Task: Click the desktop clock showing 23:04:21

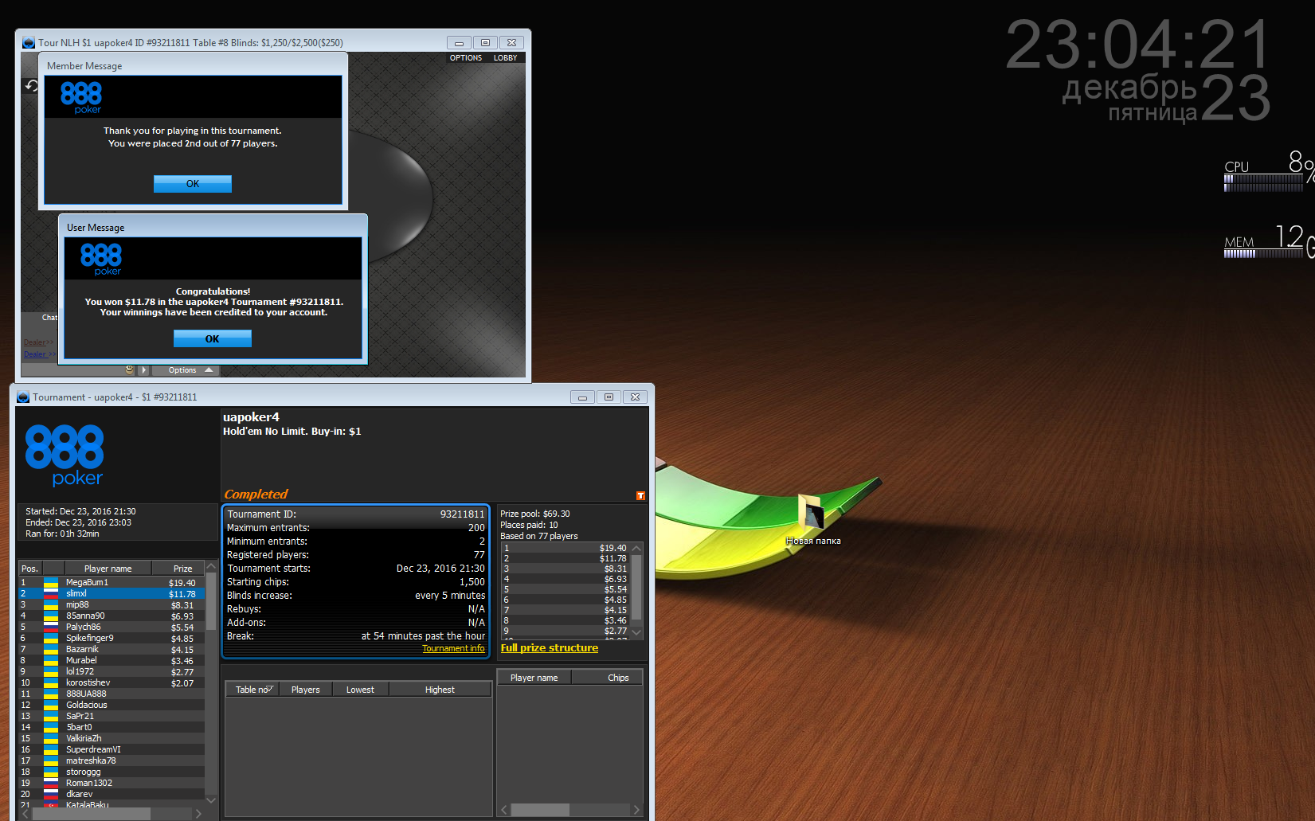Action: tap(1138, 45)
